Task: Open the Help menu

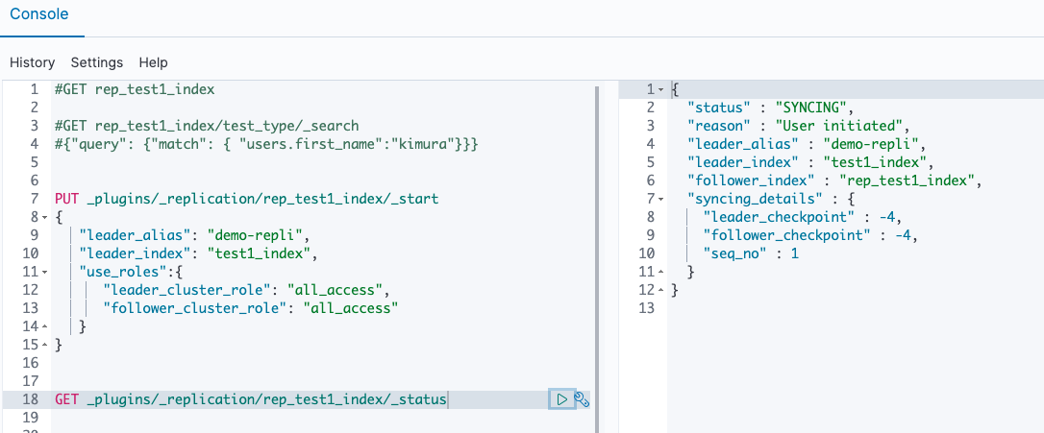Action: (x=153, y=62)
